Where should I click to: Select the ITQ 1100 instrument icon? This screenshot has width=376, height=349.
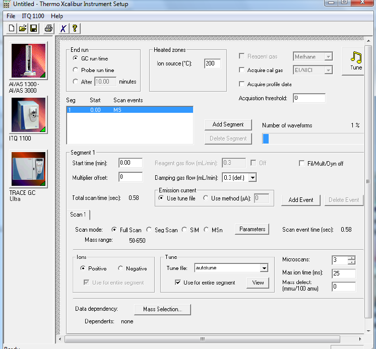tap(29, 115)
